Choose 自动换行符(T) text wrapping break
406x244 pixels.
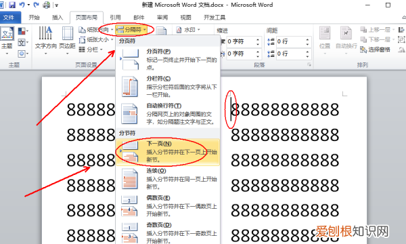tap(168, 114)
